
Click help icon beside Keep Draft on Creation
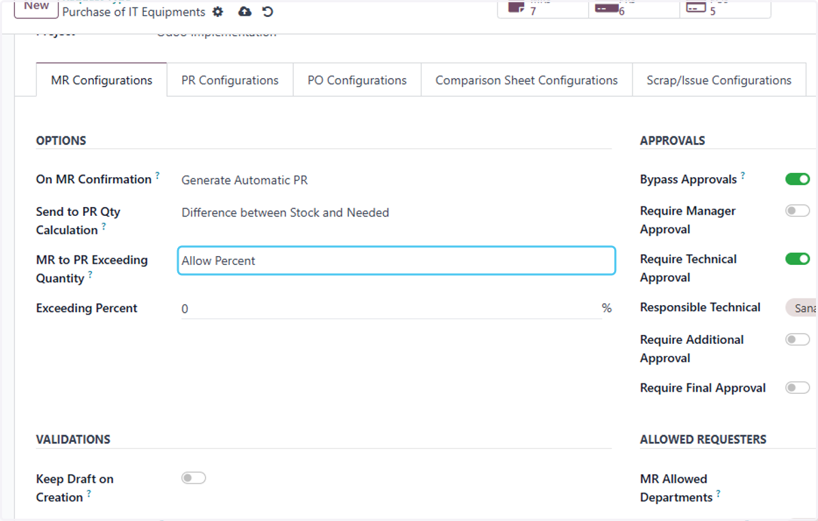[89, 494]
